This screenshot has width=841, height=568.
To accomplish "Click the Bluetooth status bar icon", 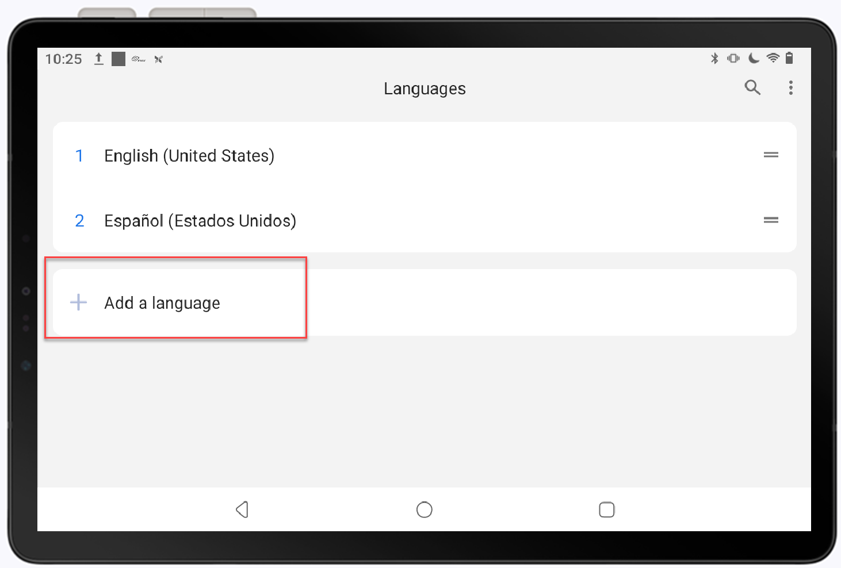I will tap(715, 58).
